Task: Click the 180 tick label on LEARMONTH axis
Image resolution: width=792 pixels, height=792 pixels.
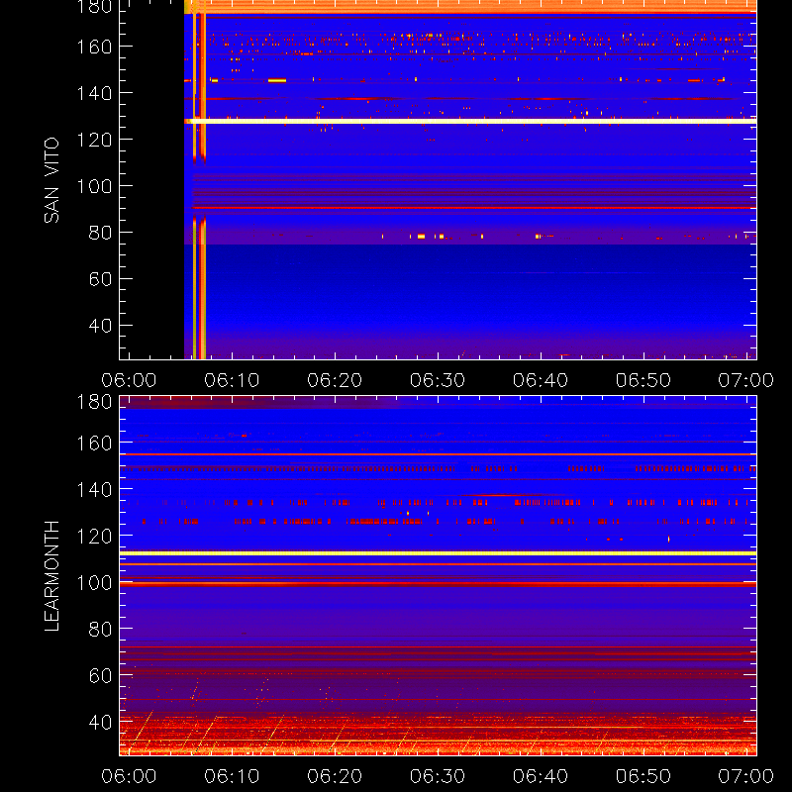Action: pos(94,402)
